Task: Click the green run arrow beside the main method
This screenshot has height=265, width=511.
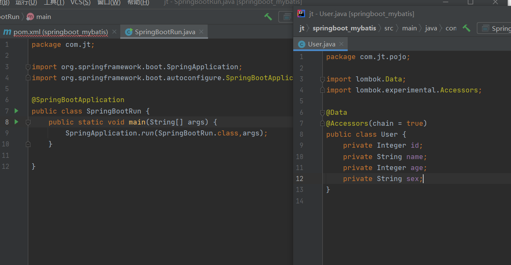Action: 16,122
